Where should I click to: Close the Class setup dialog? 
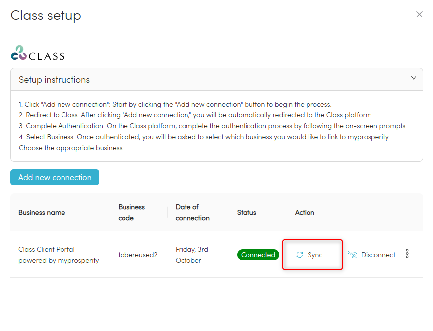click(x=419, y=14)
